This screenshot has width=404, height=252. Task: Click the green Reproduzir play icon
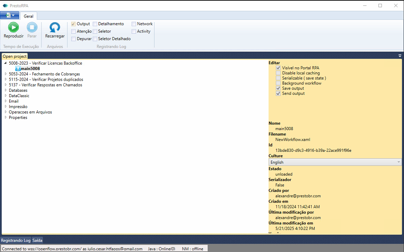point(13,27)
